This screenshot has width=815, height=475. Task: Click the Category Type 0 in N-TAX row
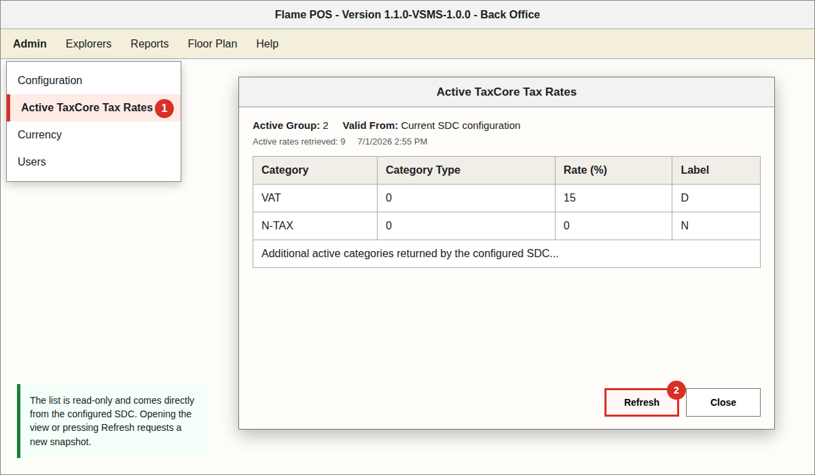(x=467, y=226)
